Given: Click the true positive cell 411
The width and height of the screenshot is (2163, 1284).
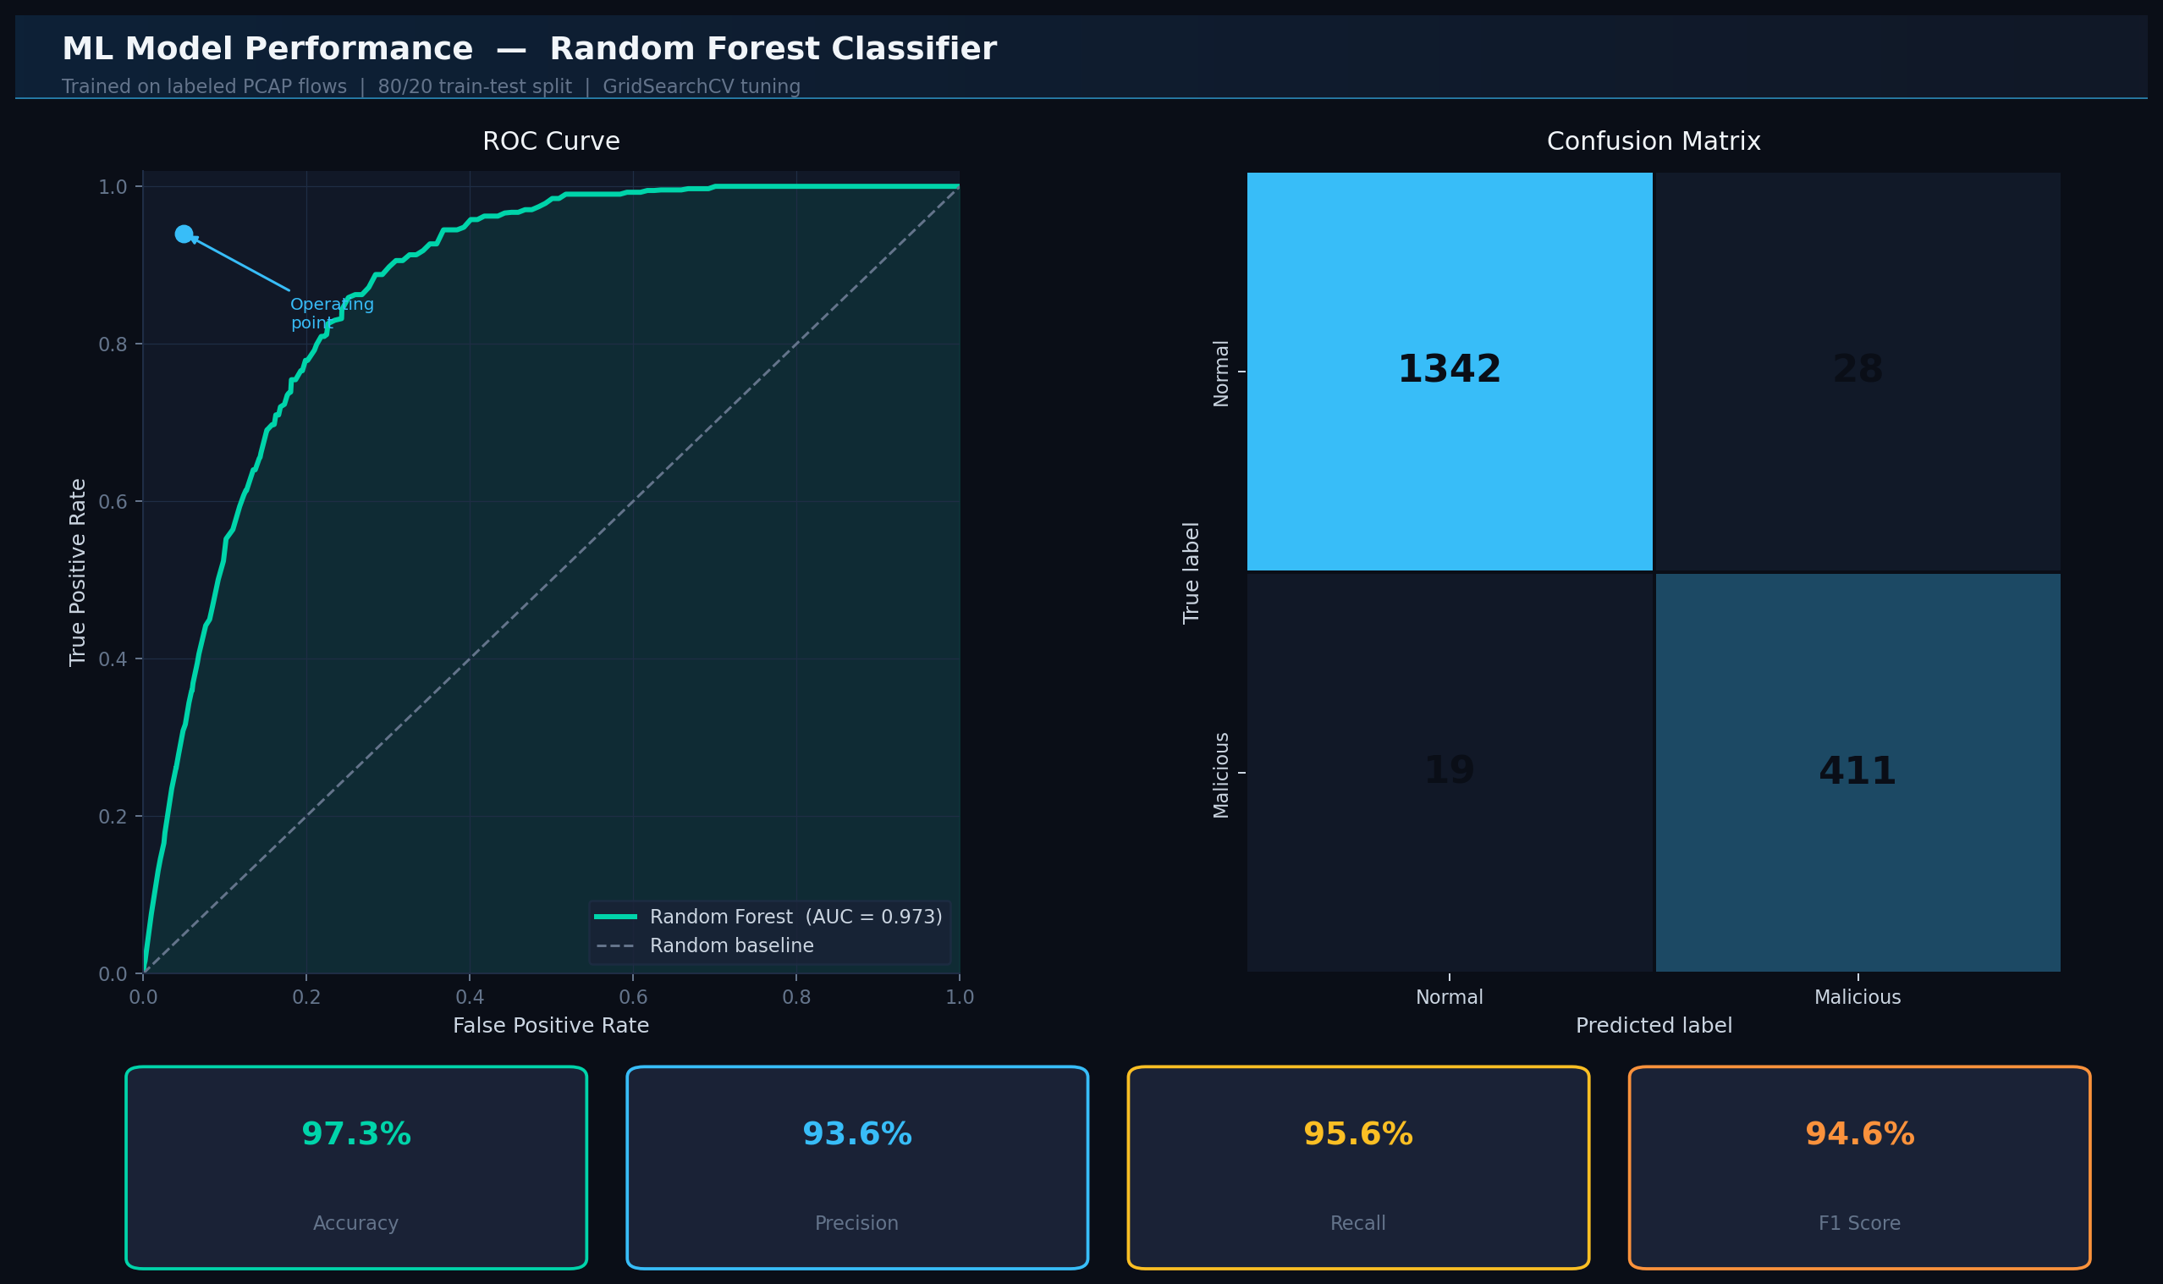Looking at the screenshot, I should click(x=1857, y=771).
